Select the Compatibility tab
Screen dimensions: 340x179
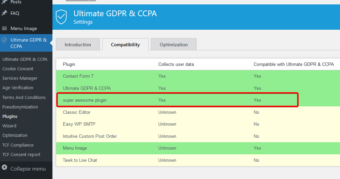click(x=125, y=44)
